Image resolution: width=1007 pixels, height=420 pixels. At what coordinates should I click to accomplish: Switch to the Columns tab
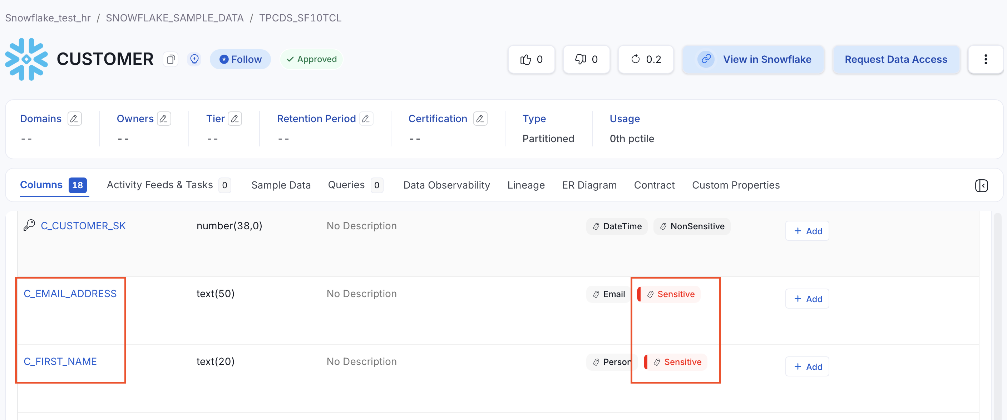pyautogui.click(x=54, y=185)
